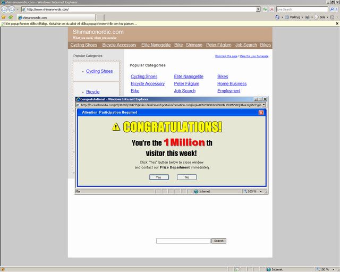Screen dimensions: 340x272
Task: Click the Yes button in the popup
Action: 159,177
